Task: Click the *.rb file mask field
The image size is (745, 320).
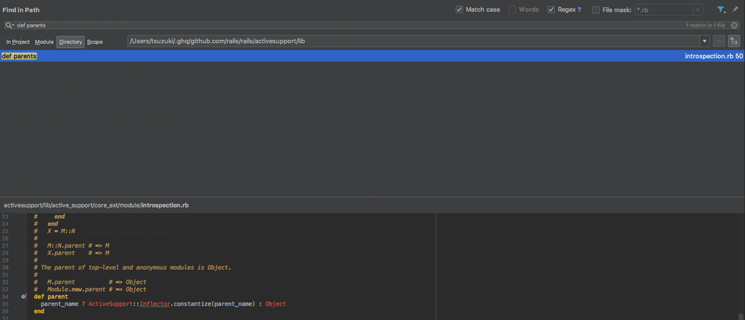Action: (x=664, y=10)
